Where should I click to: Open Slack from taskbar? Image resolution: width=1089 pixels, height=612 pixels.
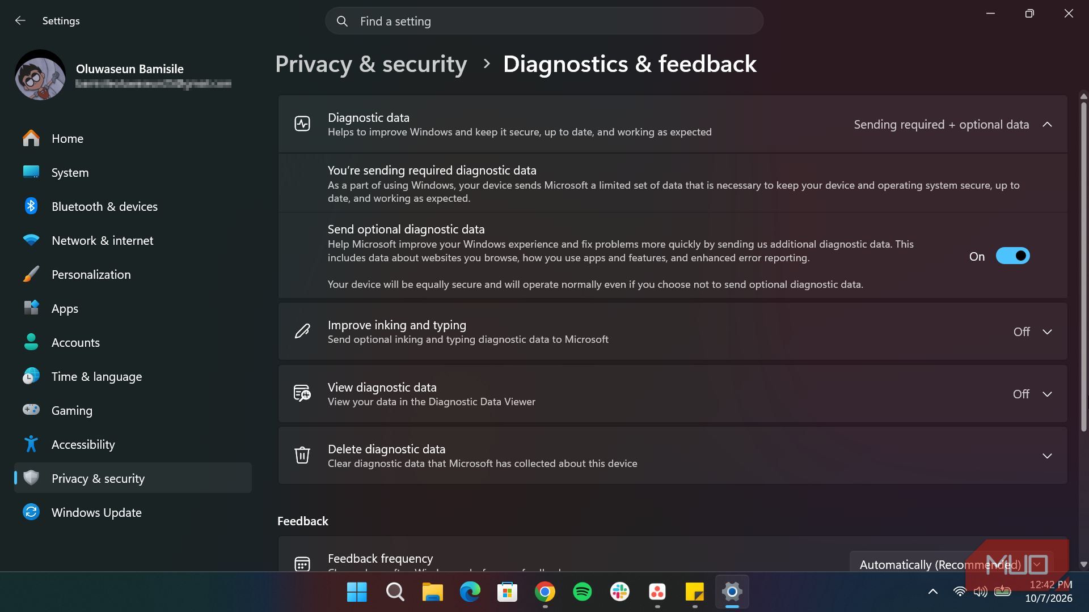619,592
